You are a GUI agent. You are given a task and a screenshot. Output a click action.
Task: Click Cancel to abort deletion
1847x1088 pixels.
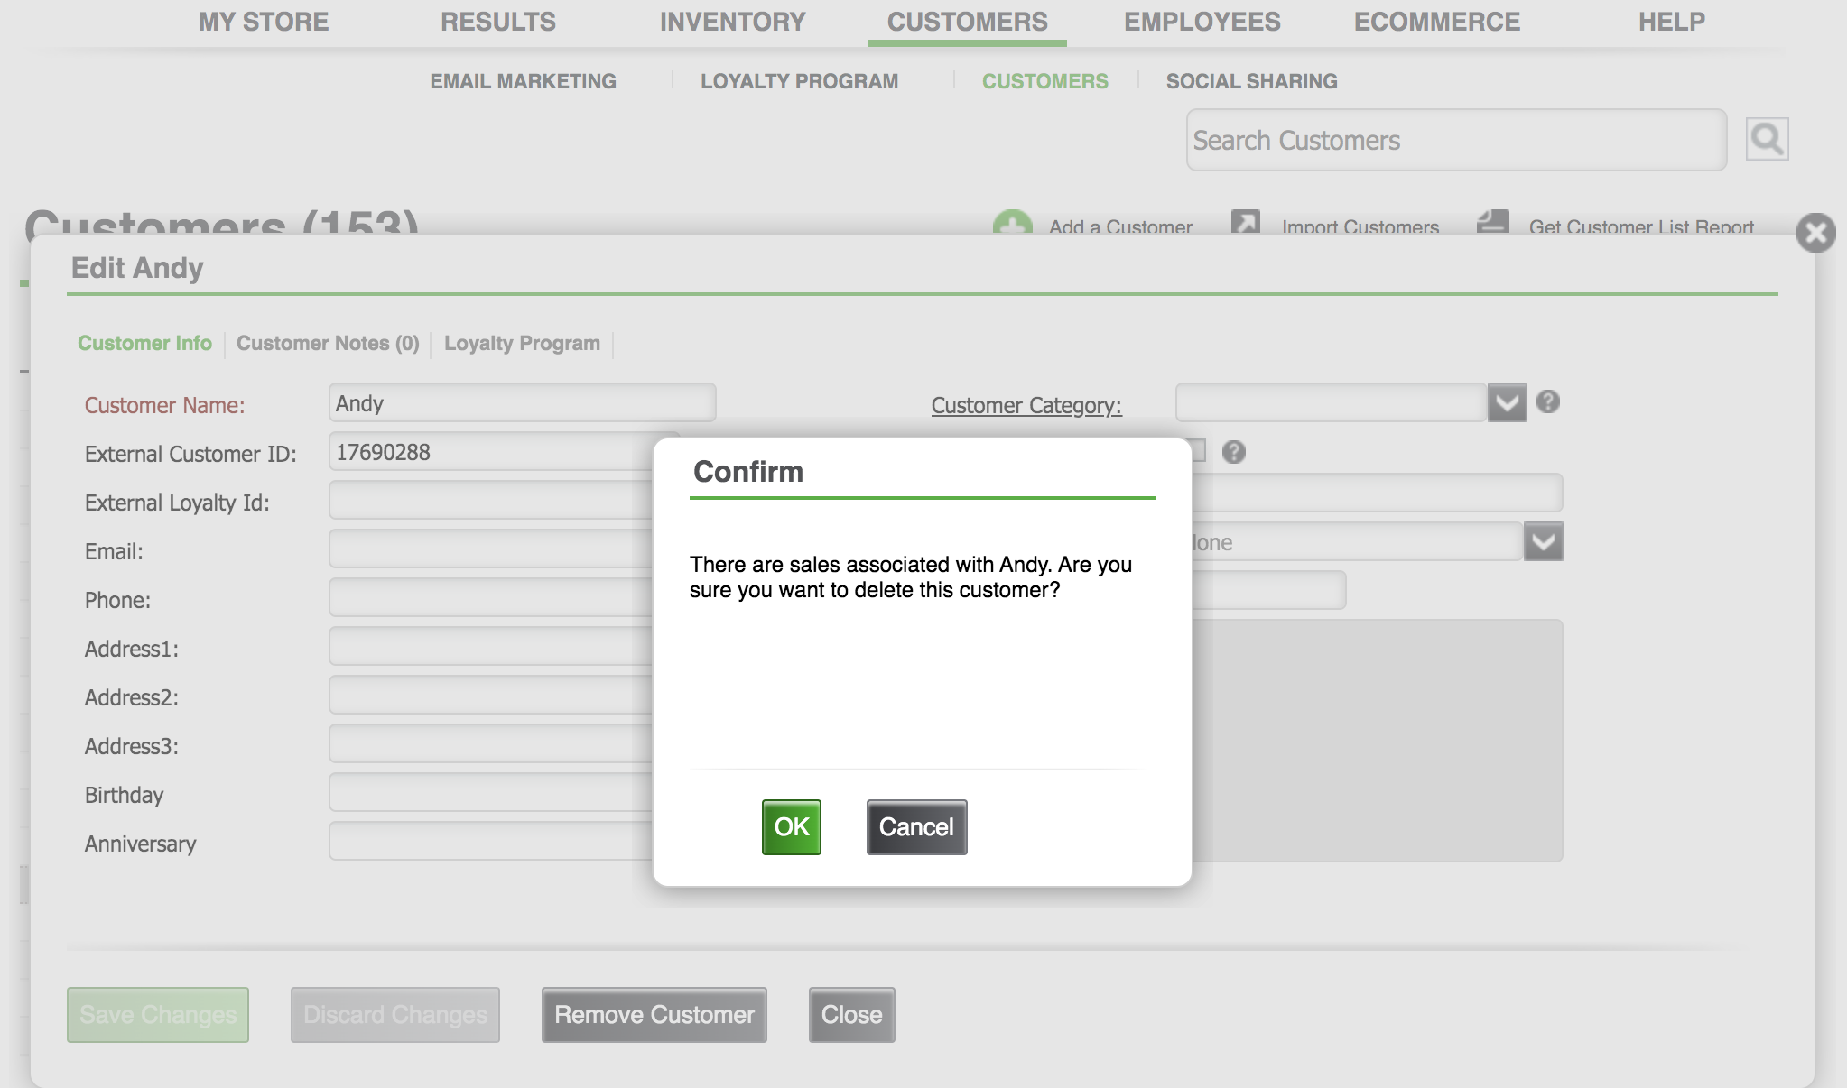pos(914,826)
